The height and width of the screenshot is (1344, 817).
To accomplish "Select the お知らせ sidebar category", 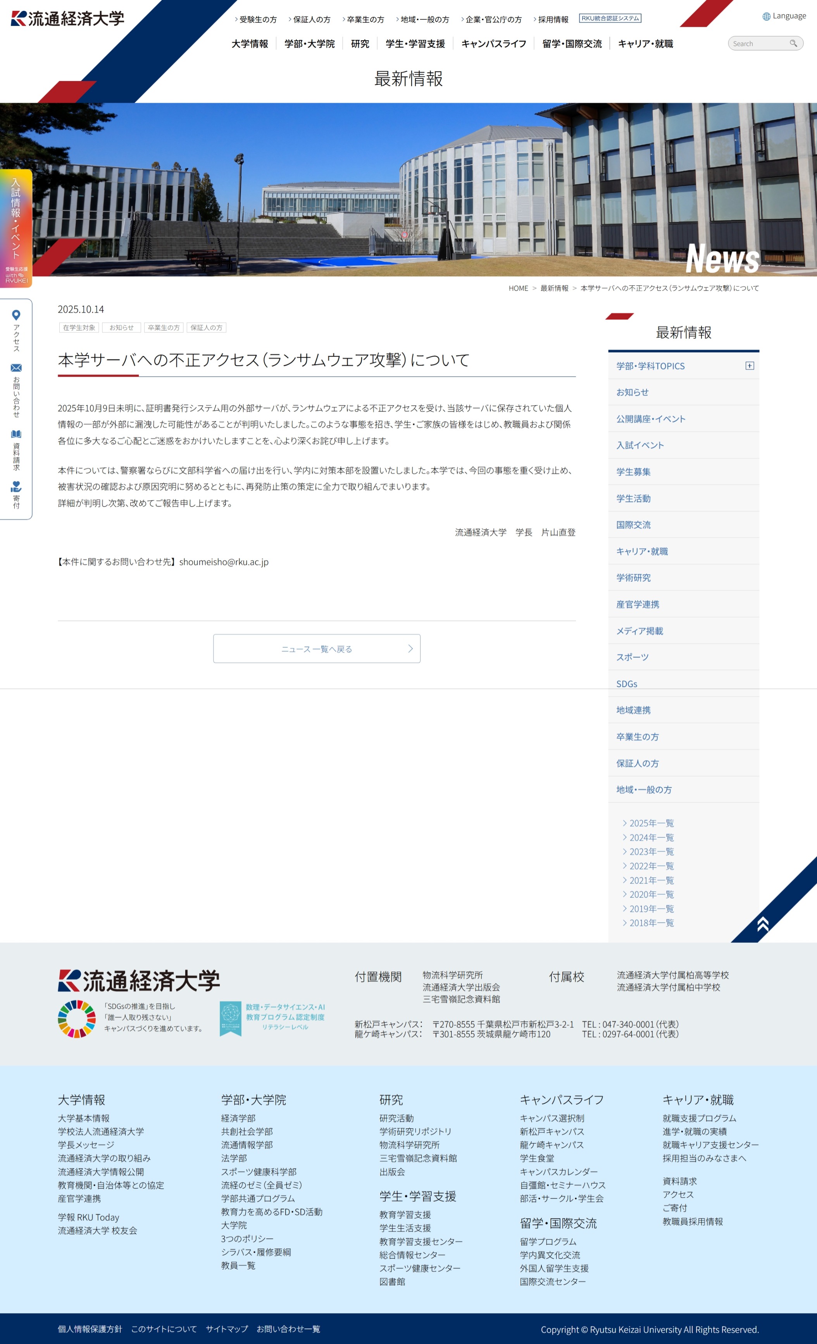I will point(632,392).
